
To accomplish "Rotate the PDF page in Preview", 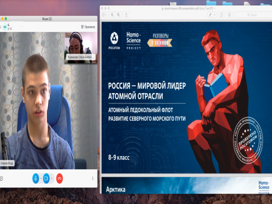I will coord(222,15).
